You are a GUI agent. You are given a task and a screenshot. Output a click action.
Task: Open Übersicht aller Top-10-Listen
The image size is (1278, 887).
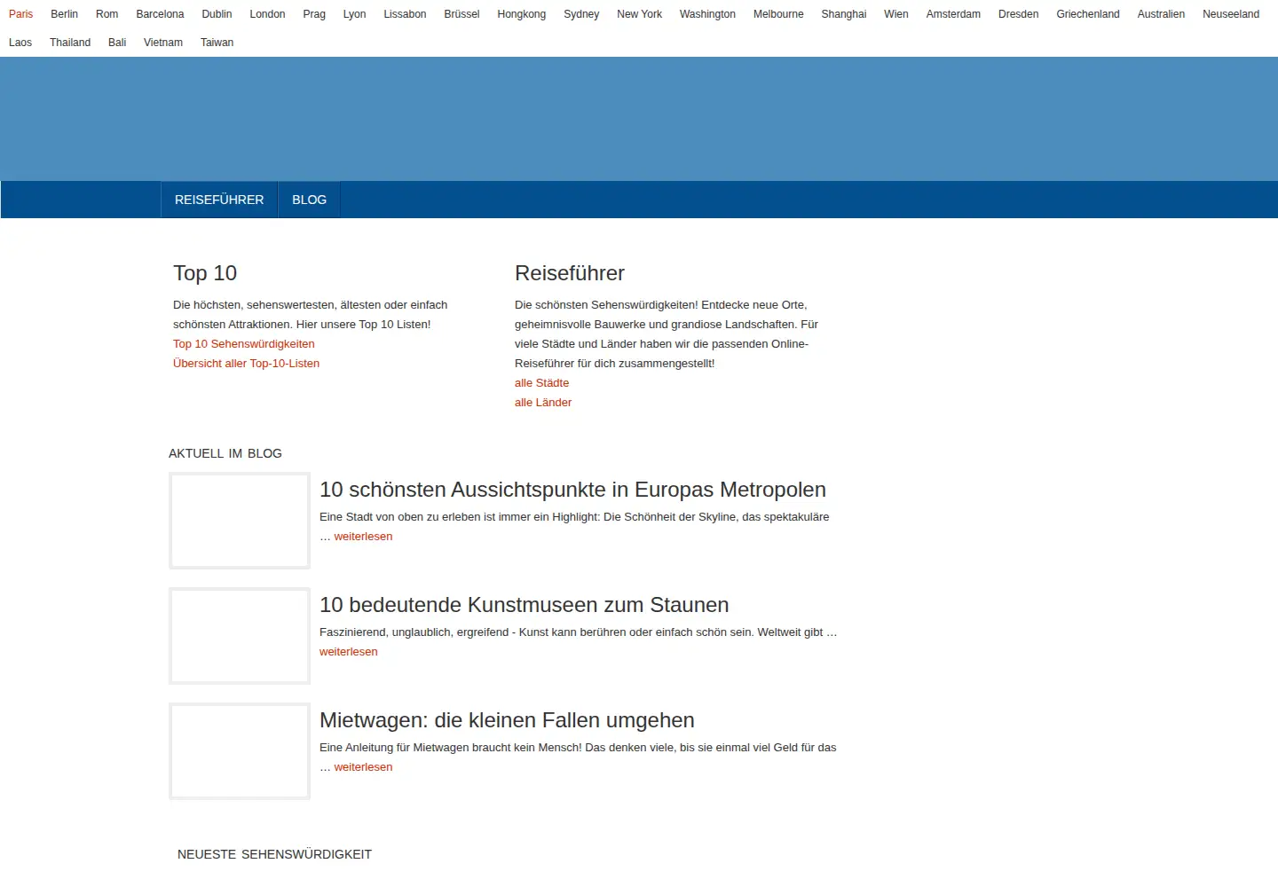[246, 364]
